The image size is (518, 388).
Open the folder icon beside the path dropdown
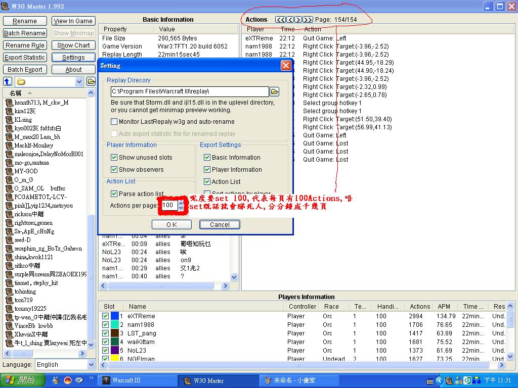click(x=91, y=81)
